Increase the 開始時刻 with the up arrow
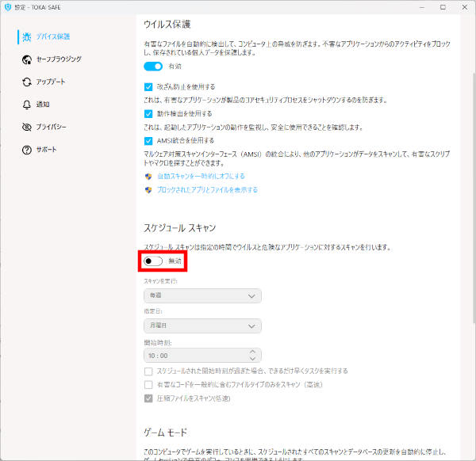 tap(252, 352)
